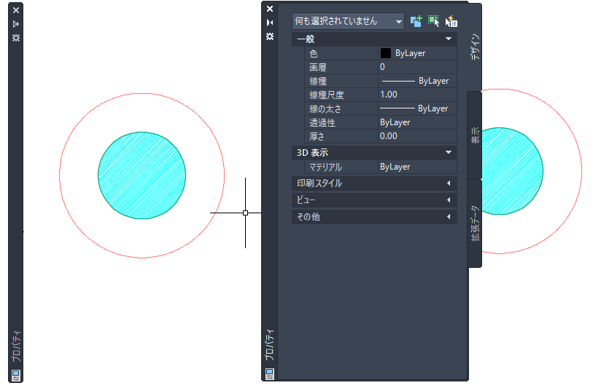Switch to the 拡張データ tab

[x=476, y=223]
